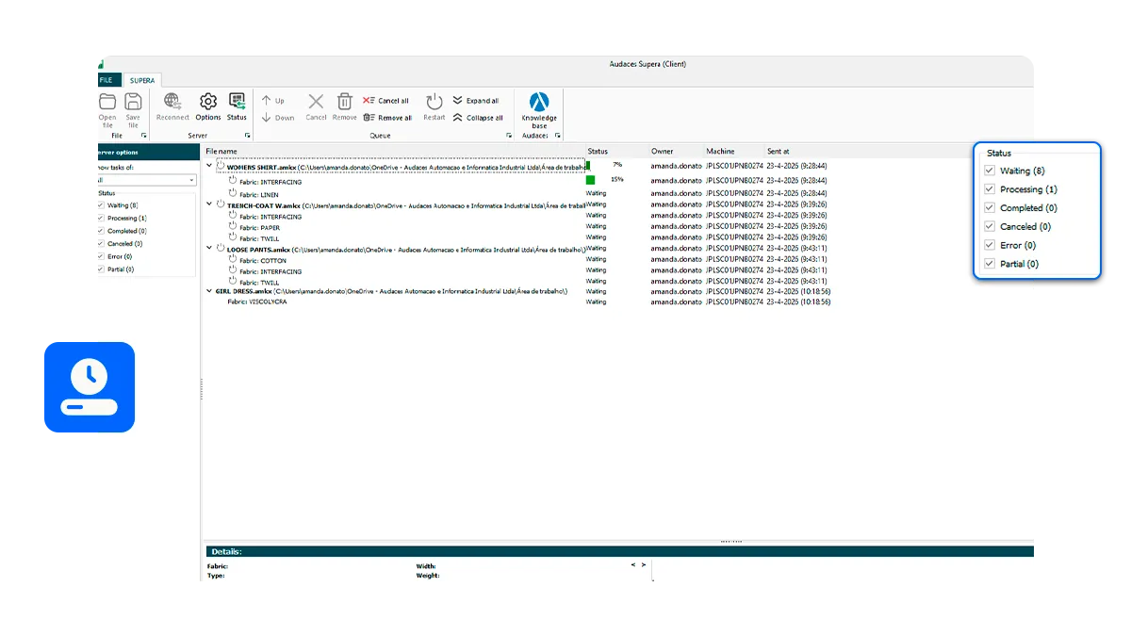Screen dimensions: 1131x636
Task: Collapse the GIRL DRESS.amkx tree node
Action: [209, 291]
